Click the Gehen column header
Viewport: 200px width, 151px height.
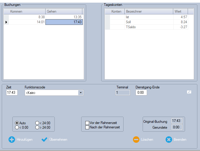64,11
